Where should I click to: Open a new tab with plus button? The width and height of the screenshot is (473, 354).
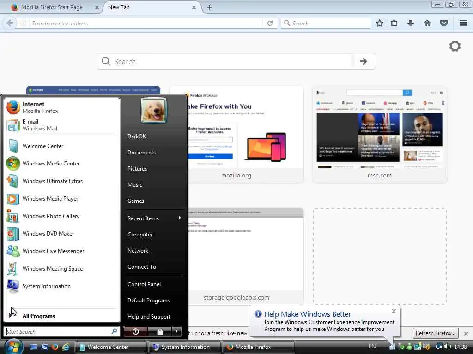point(209,7)
